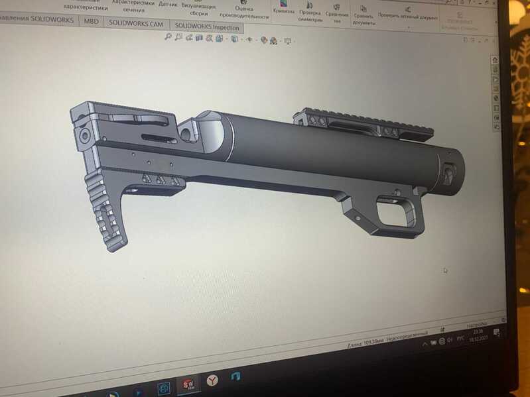The height and width of the screenshot is (397, 530).
Task: Click the Zoom to Fit magnifier icon
Action: [x=168, y=37]
